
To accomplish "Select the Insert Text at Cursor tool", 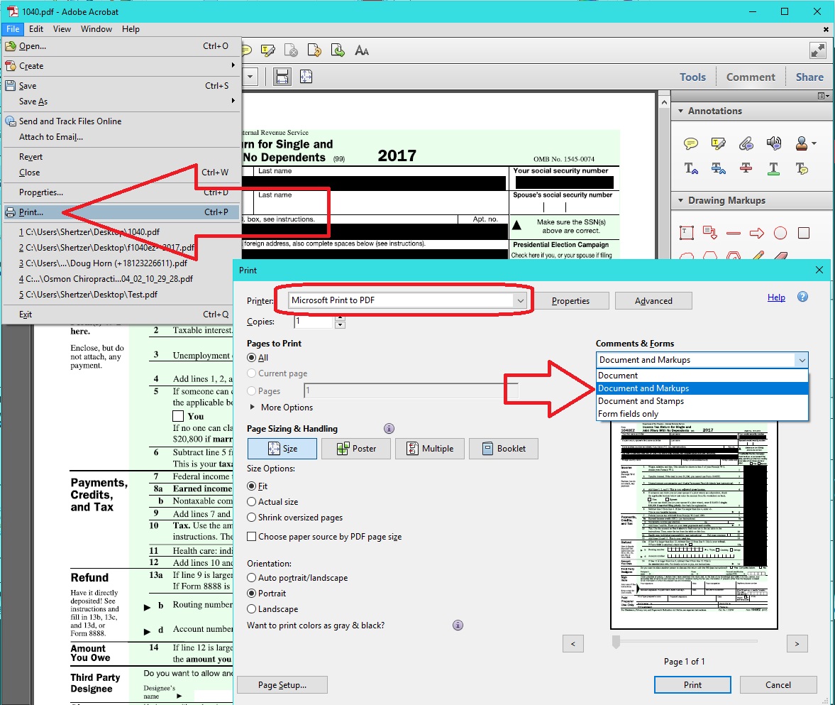I will [691, 169].
